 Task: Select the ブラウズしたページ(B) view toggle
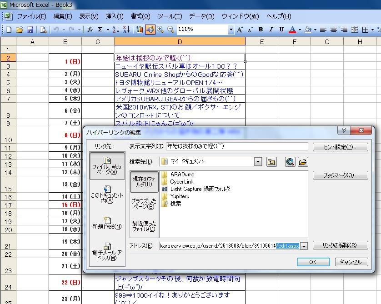click(x=144, y=204)
